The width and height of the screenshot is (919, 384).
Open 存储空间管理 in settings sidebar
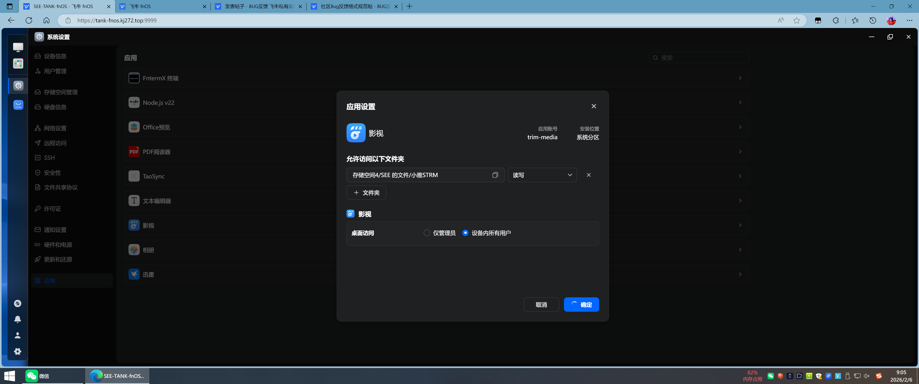click(61, 92)
